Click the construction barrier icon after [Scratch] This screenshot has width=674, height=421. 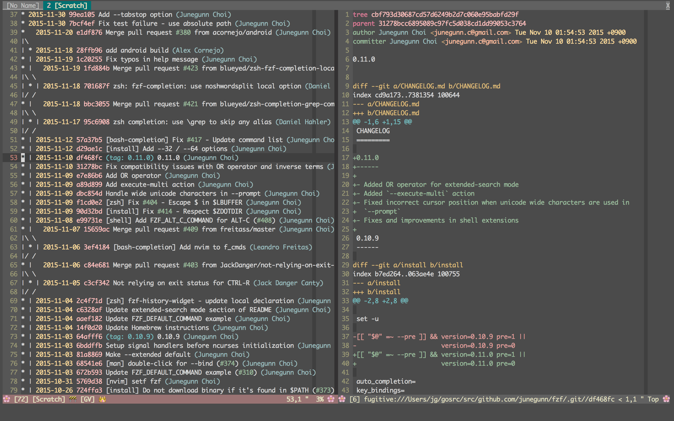pos(73,399)
